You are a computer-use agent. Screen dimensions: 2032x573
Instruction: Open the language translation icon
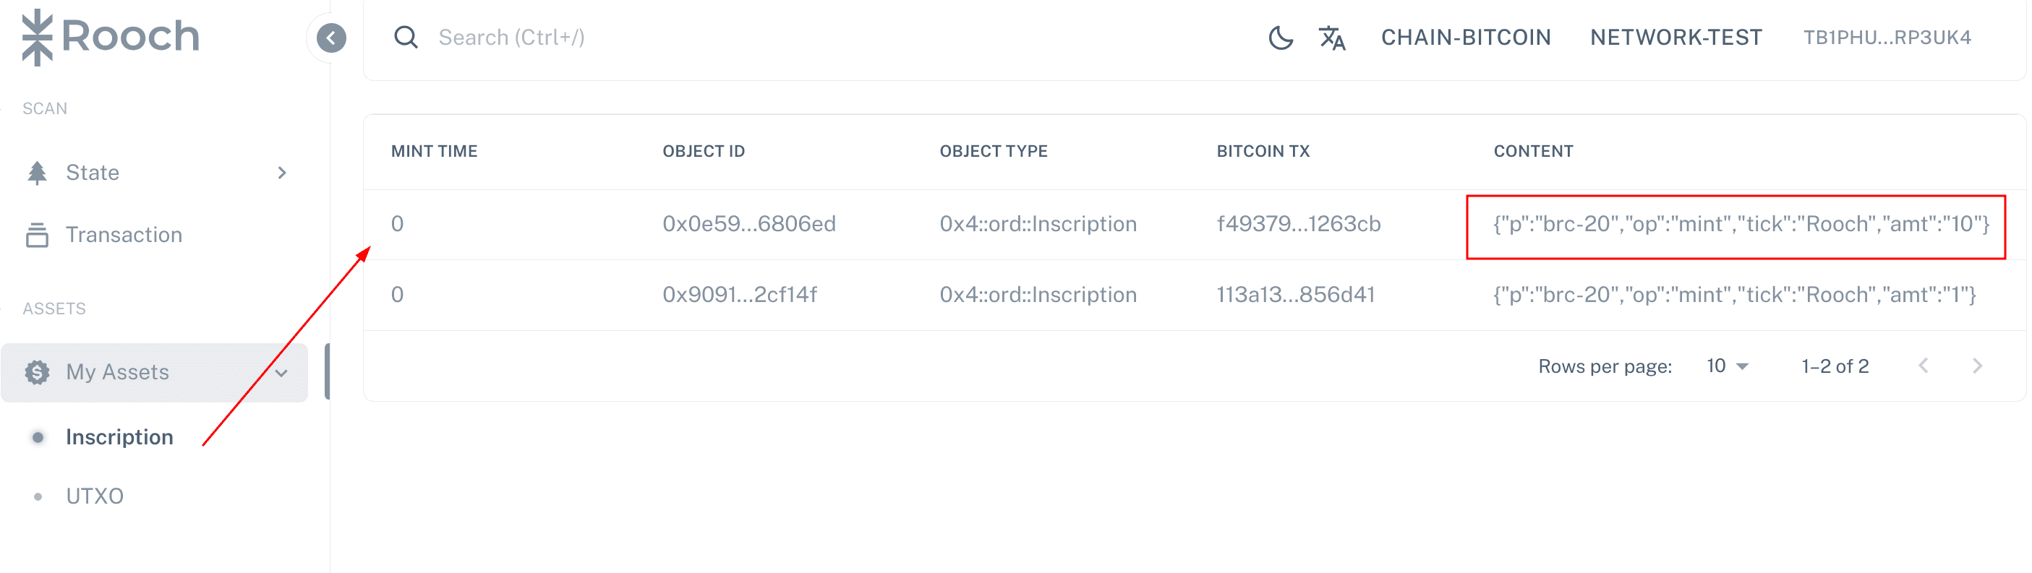[1331, 37]
